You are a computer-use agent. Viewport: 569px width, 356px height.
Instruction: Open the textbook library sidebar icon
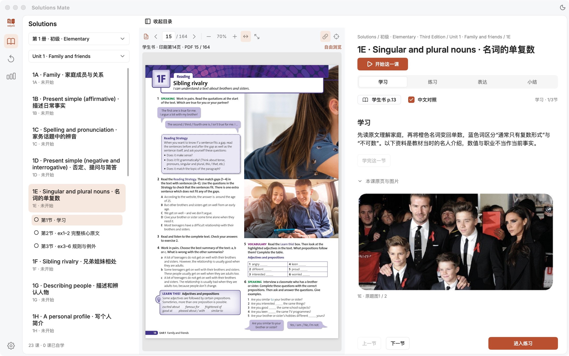(11, 41)
